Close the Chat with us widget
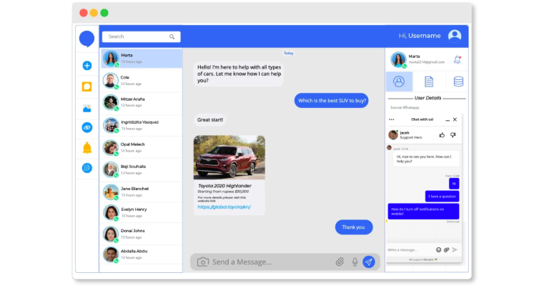The height and width of the screenshot is (288, 549). point(455,119)
